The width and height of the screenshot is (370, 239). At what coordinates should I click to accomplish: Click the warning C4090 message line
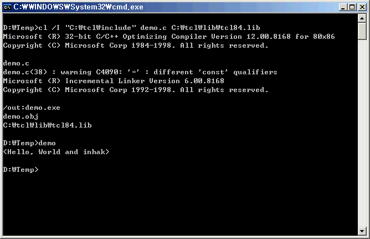pyautogui.click(x=140, y=72)
